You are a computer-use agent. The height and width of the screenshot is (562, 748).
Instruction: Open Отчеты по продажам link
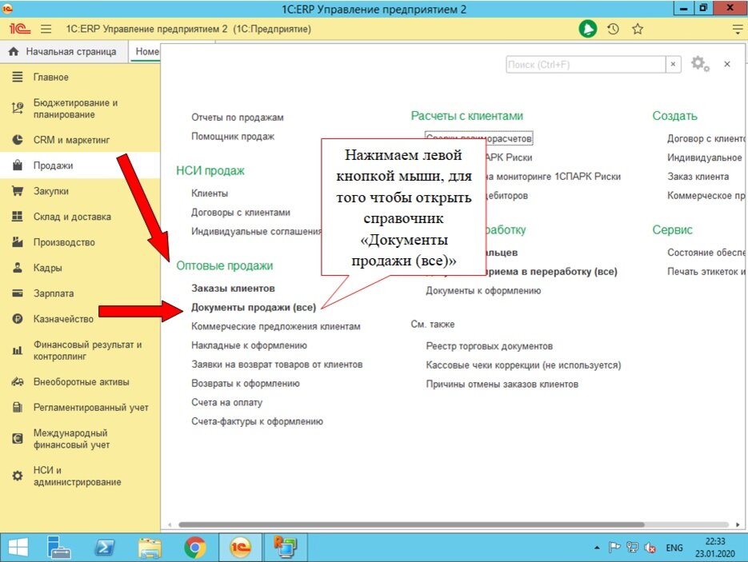point(238,118)
